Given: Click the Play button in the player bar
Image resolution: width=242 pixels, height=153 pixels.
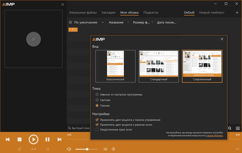Looking at the screenshot, I should [x=33, y=139].
